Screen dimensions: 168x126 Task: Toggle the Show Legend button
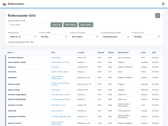(x=86, y=25)
